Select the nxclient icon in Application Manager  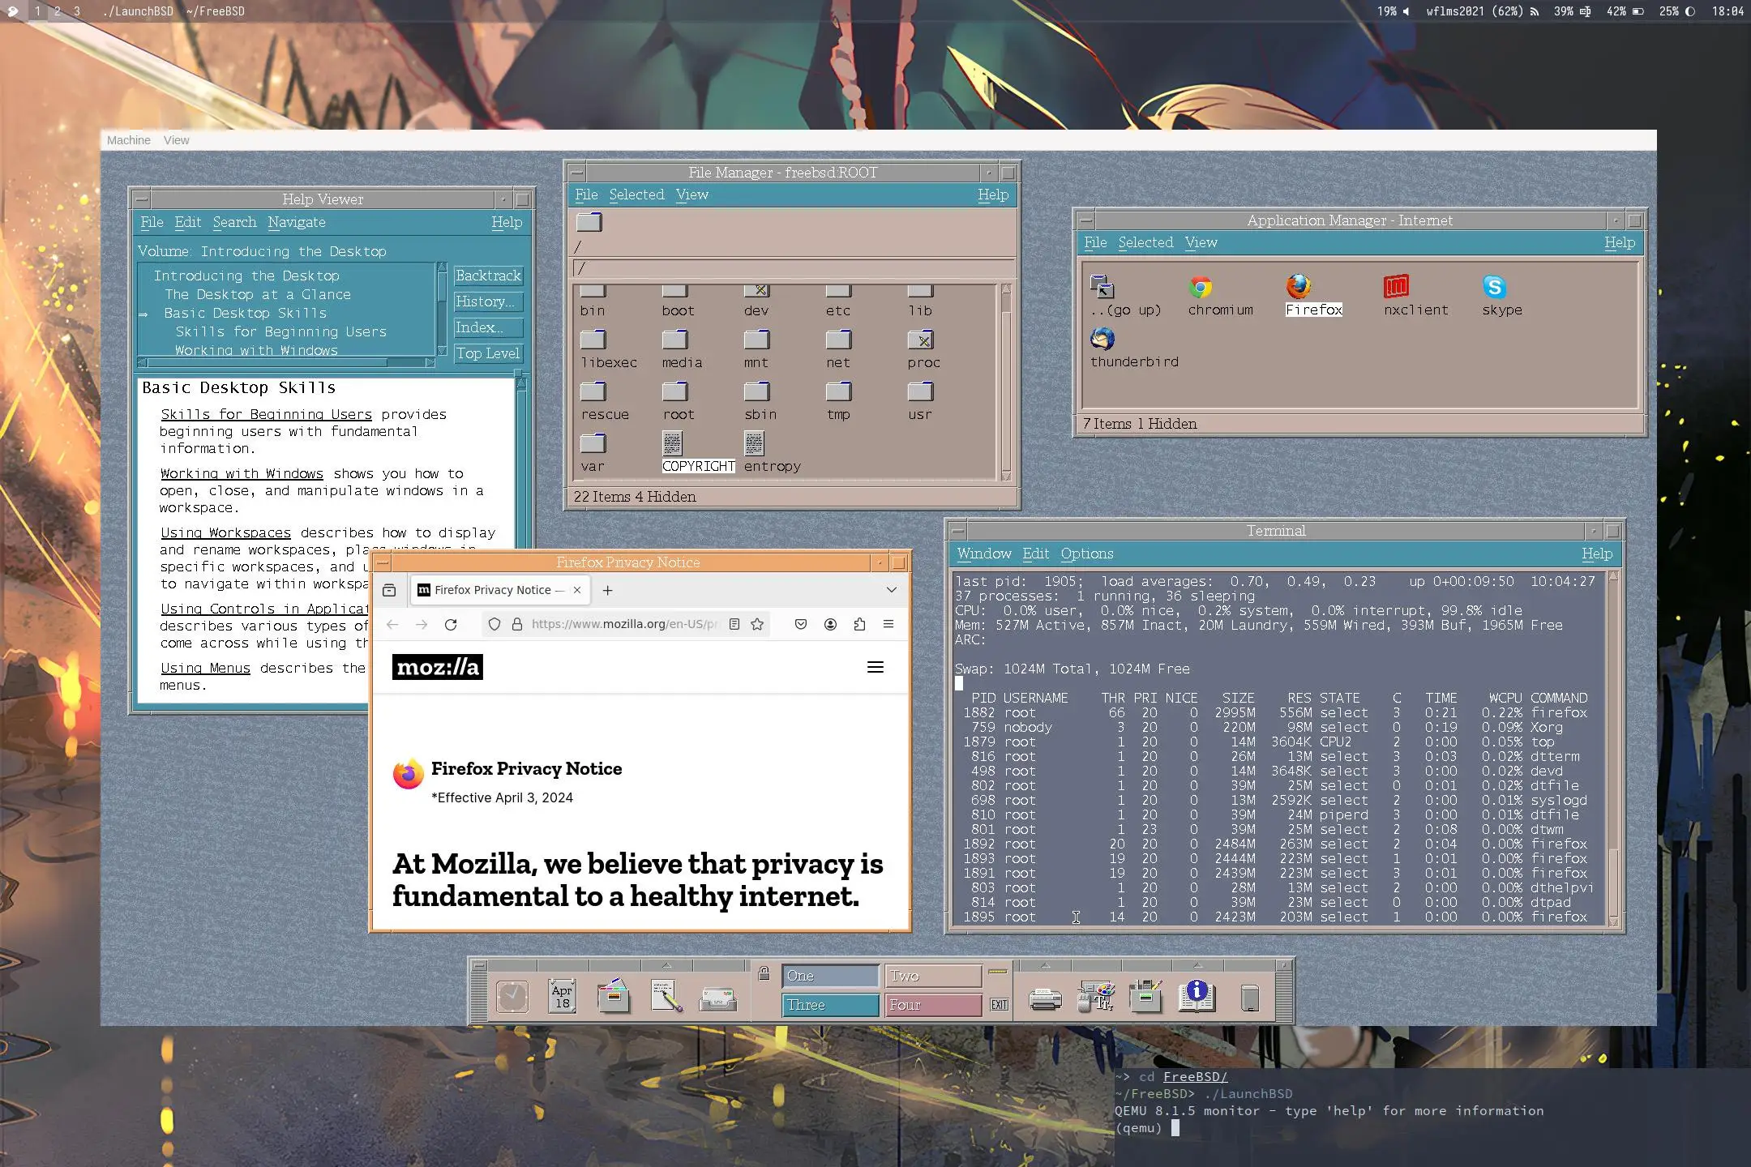(1396, 286)
